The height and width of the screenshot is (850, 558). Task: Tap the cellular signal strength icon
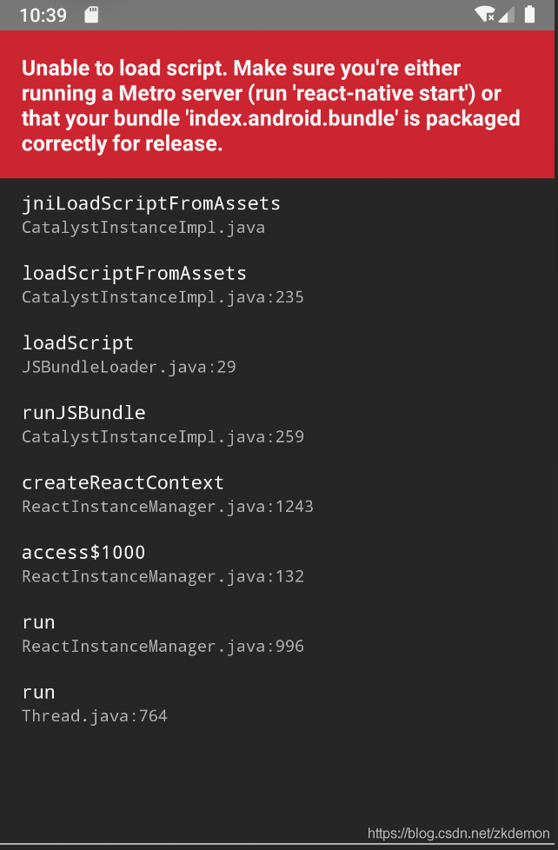coord(507,15)
